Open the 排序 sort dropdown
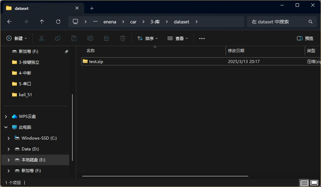This screenshot has height=187, width=321. point(147,38)
